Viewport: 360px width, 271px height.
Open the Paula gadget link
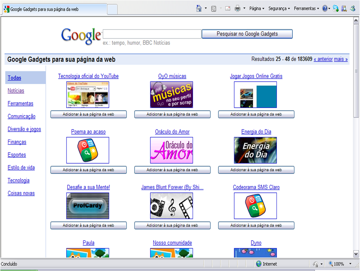point(88,243)
